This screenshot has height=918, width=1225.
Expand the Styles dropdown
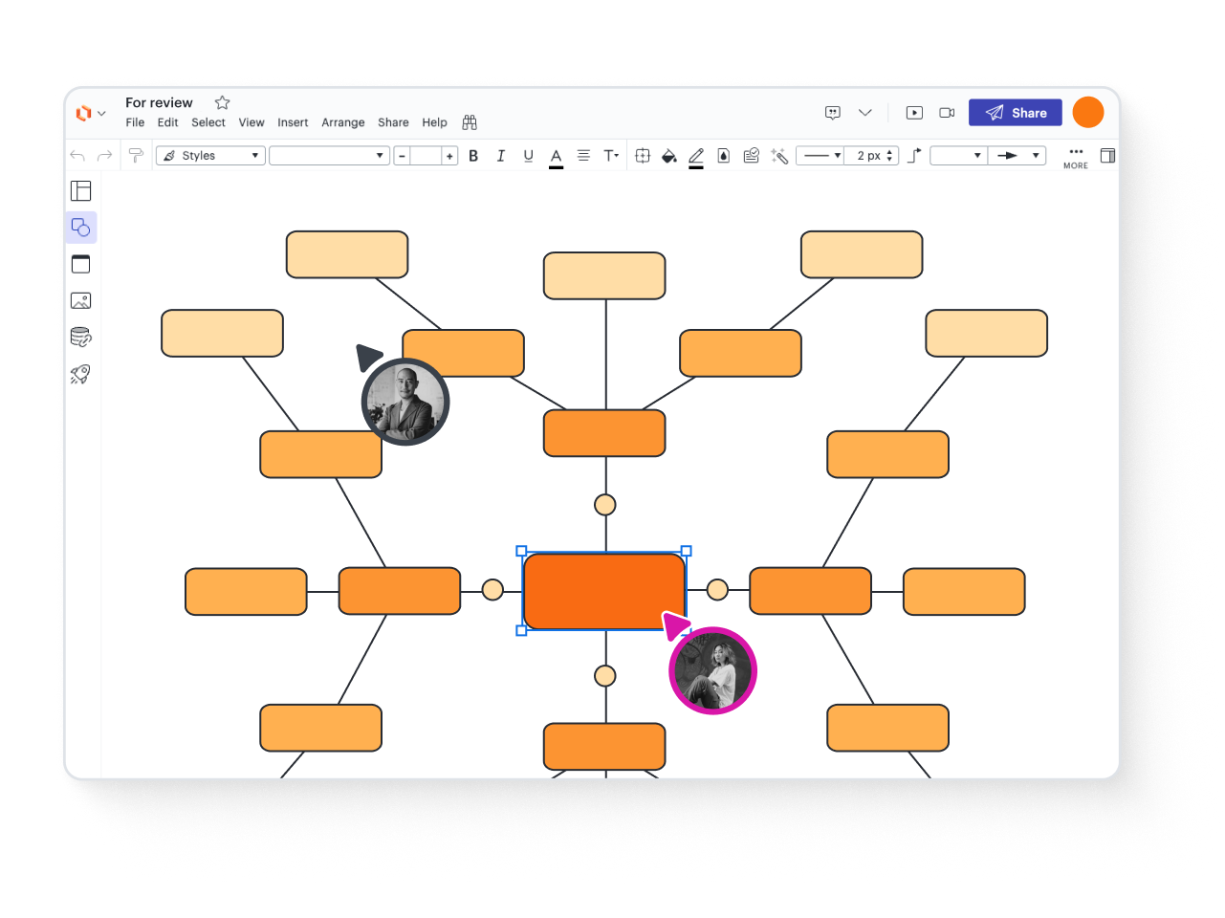pyautogui.click(x=210, y=156)
